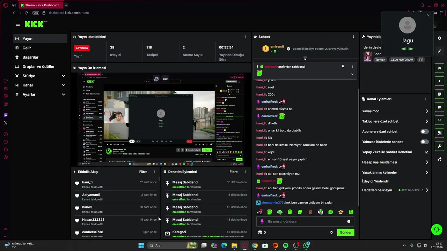
Task: Select Droplar ve ödüller in navigation
Action: click(x=41, y=67)
